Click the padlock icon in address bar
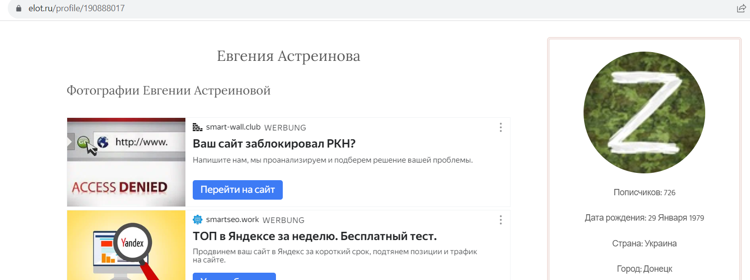Screen dimensions: 750x280 click(x=18, y=8)
